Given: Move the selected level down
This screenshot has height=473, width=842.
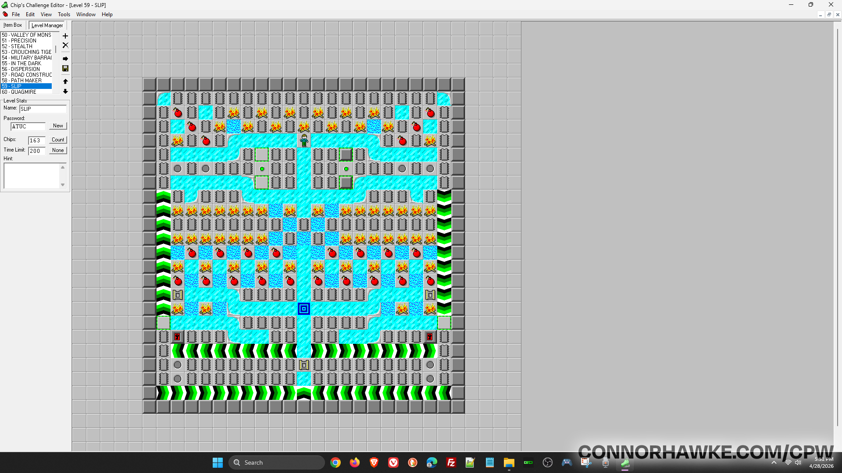Looking at the screenshot, I should coord(65,92).
